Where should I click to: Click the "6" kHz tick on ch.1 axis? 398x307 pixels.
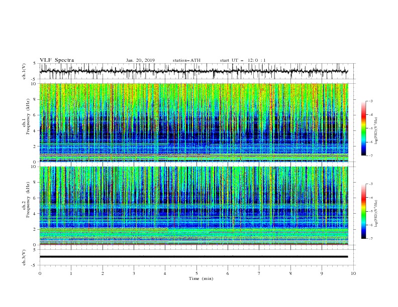(36, 115)
